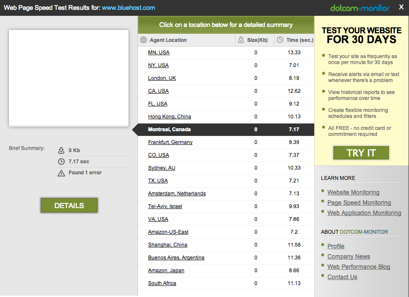Click the download icon in Brief Summary
This screenshot has height=297, width=409.
(61, 150)
